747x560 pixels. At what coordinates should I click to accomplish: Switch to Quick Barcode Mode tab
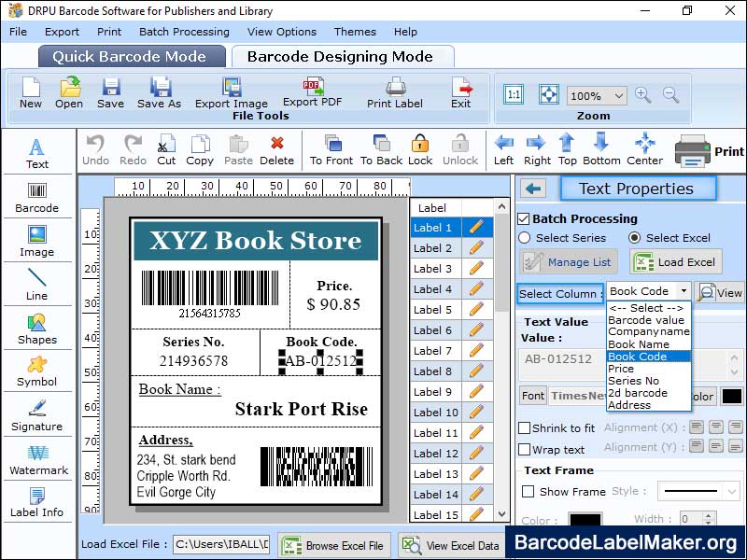[x=132, y=56]
